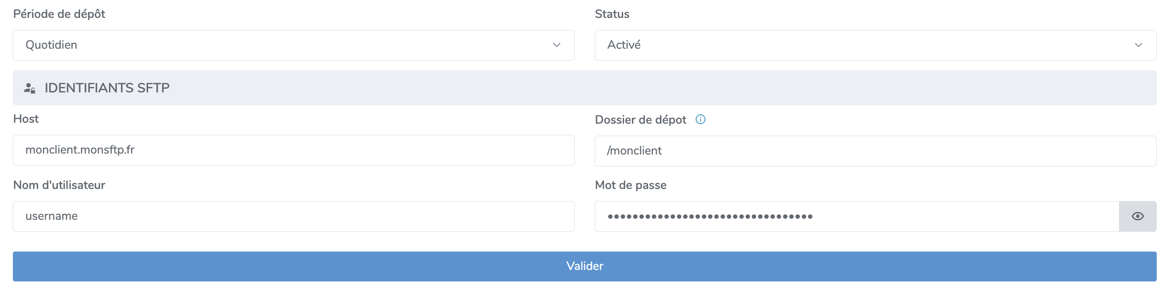1171x298 pixels.
Task: Click the Mot de passe label
Action: click(630, 185)
